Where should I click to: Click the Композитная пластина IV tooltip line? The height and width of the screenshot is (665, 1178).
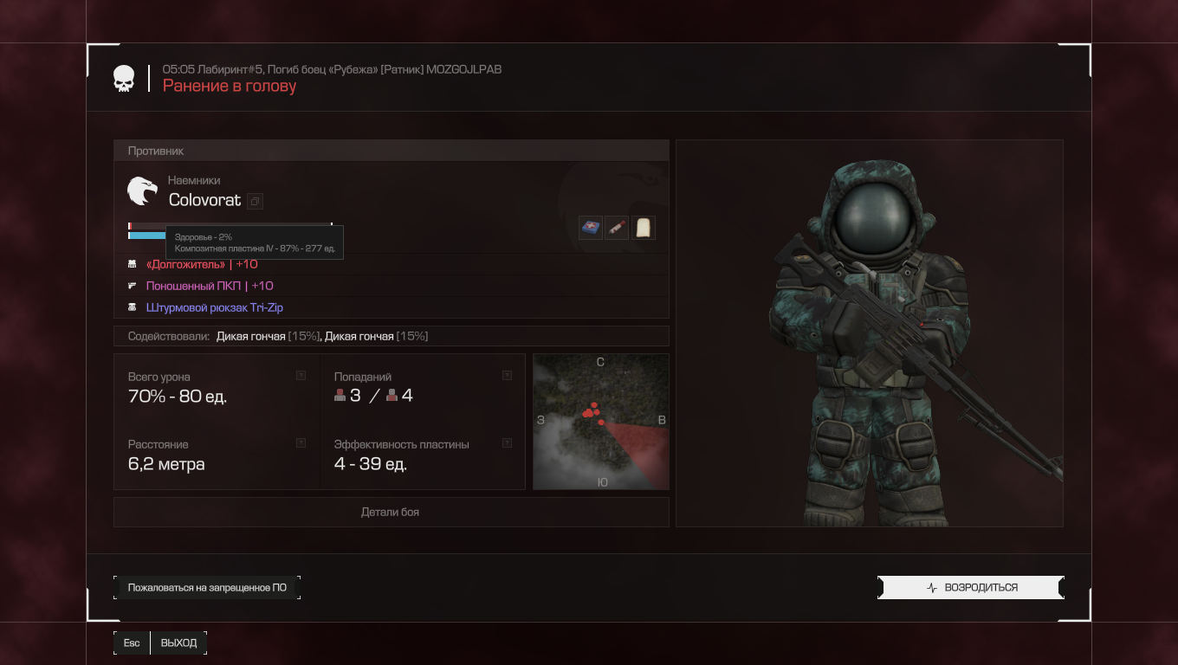point(255,248)
